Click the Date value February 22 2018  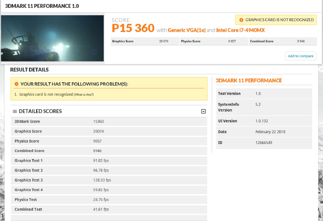(x=270, y=132)
